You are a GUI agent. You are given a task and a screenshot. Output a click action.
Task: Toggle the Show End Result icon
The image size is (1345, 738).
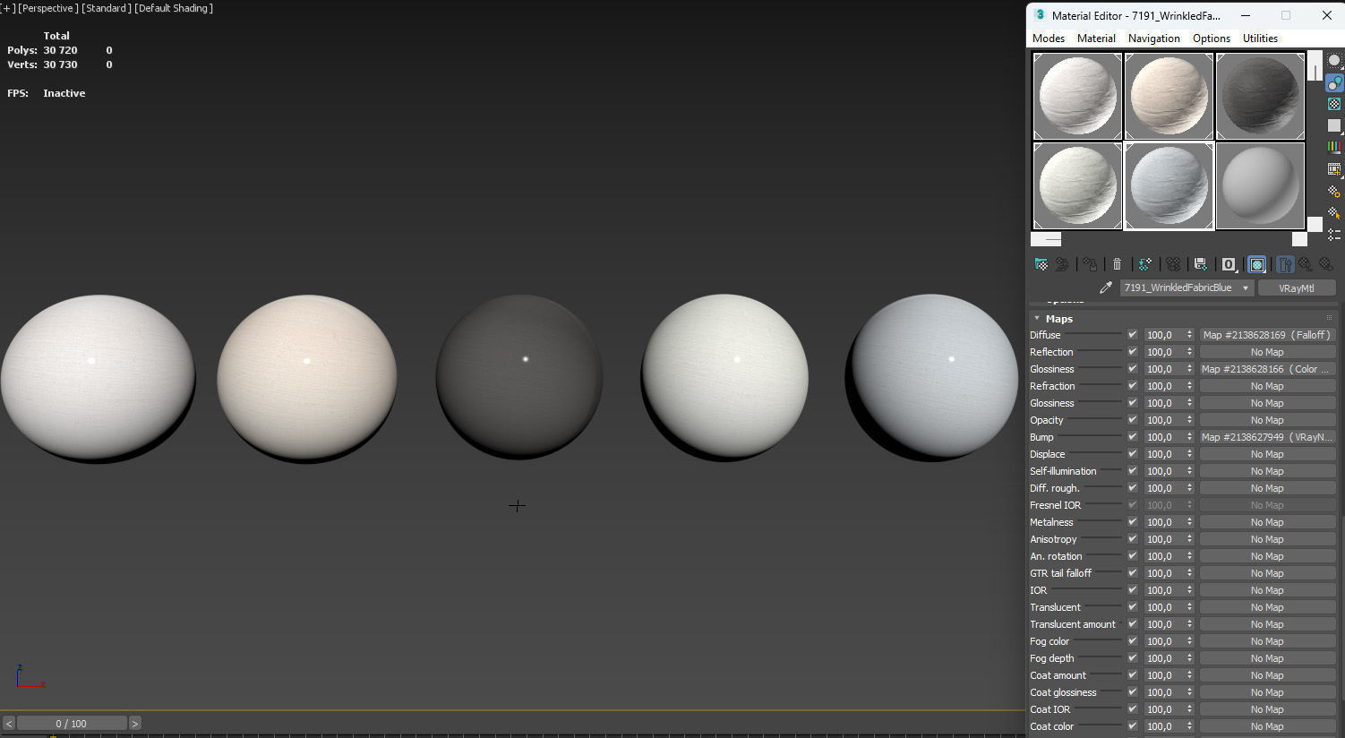1286,264
